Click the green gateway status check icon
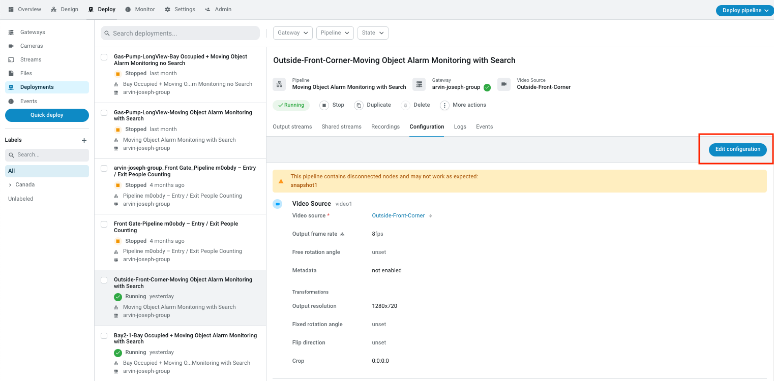 [487, 87]
